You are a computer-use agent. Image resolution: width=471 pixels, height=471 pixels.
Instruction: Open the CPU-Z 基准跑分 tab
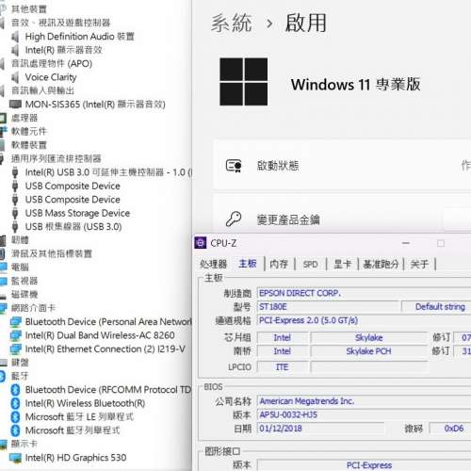[381, 264]
